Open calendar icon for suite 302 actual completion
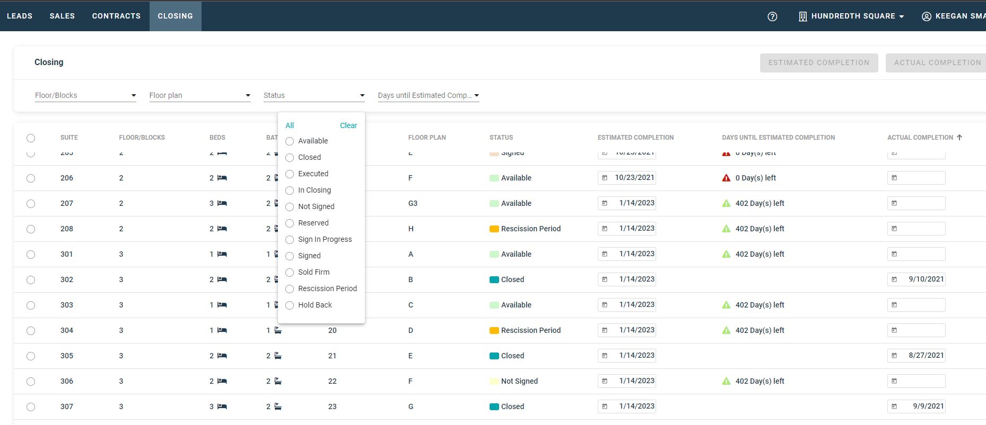This screenshot has height=425, width=986. pos(894,279)
